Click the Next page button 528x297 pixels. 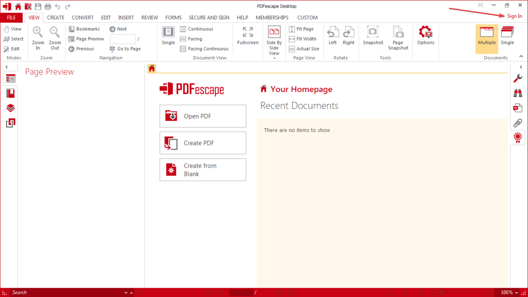(118, 29)
